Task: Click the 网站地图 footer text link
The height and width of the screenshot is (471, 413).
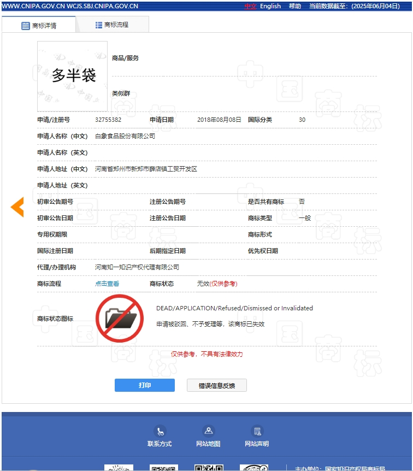Action: pyautogui.click(x=208, y=444)
